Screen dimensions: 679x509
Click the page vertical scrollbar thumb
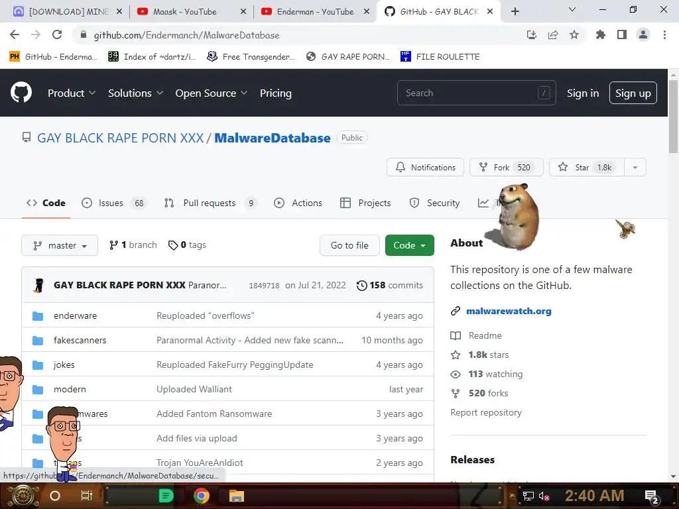pos(673,116)
